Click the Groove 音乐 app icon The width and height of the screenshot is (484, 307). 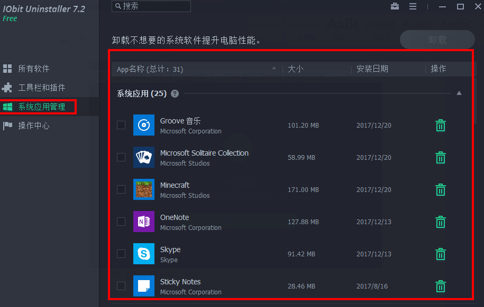(x=144, y=125)
